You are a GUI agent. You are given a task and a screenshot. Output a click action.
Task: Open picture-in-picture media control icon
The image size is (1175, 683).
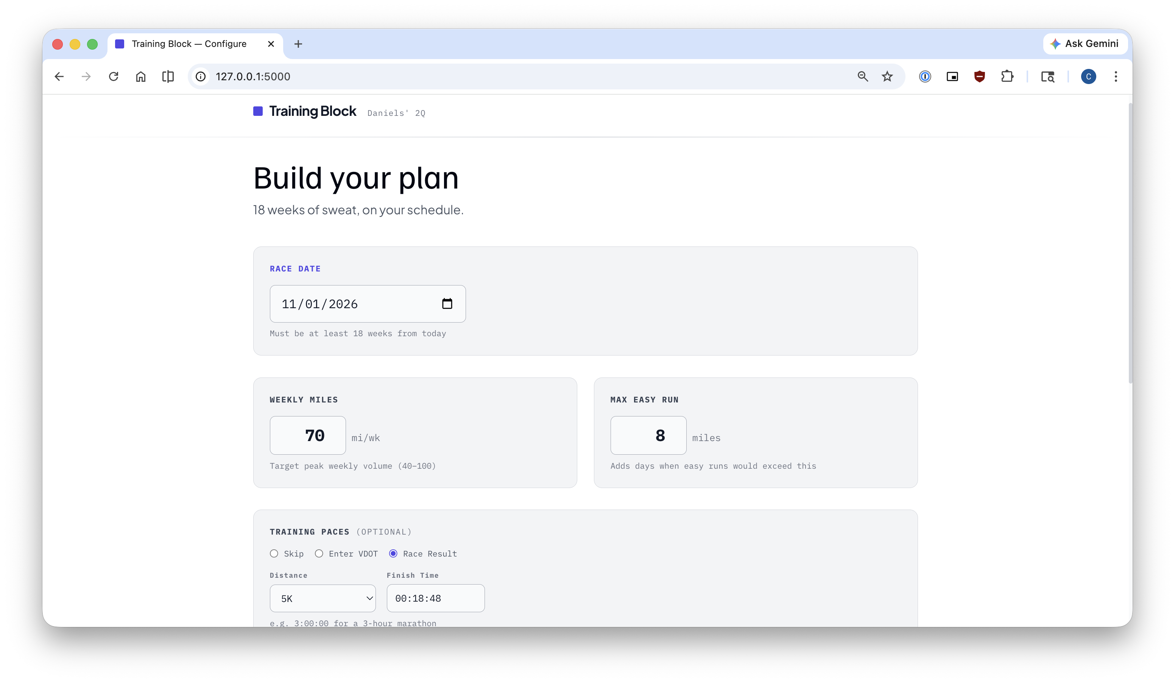[x=952, y=76]
